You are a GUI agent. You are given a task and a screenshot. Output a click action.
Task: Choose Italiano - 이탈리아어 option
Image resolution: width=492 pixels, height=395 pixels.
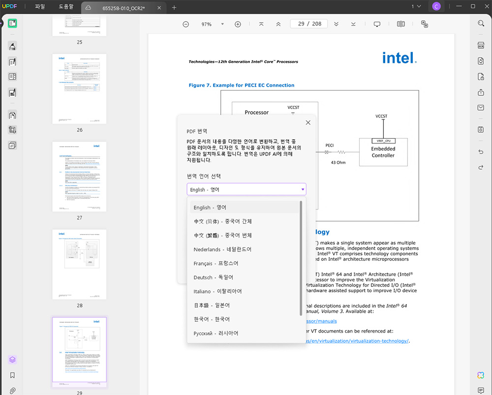click(x=245, y=292)
